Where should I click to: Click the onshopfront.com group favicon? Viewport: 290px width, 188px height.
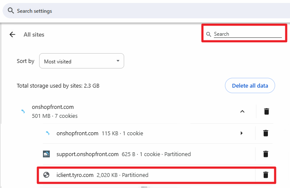tap(23, 111)
